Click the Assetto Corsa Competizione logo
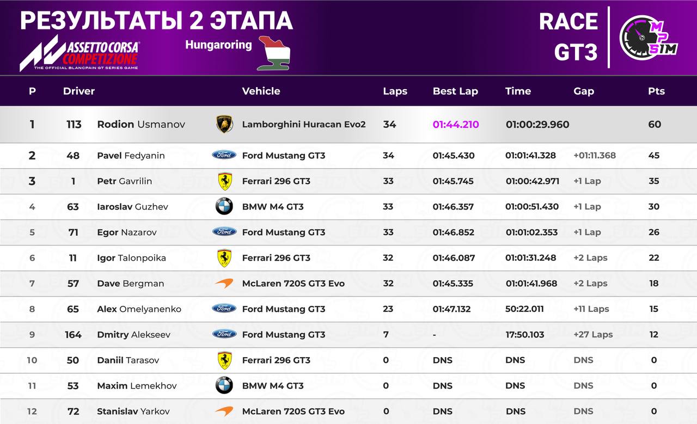Viewport: 697px width, 424px height. pyautogui.click(x=80, y=53)
